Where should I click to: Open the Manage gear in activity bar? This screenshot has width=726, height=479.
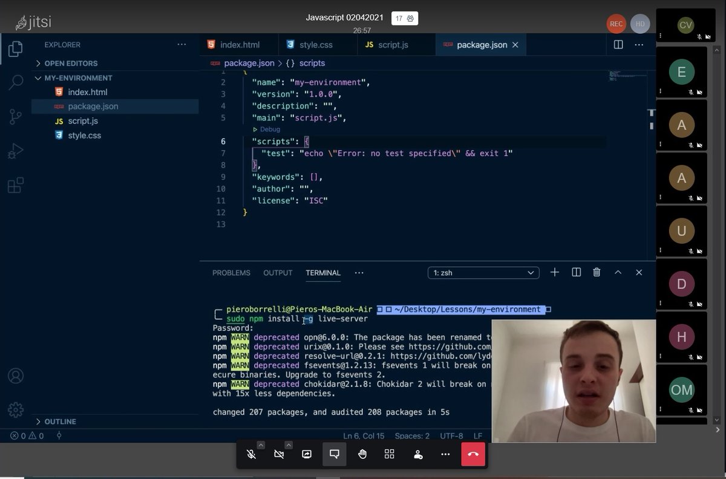coord(16,409)
